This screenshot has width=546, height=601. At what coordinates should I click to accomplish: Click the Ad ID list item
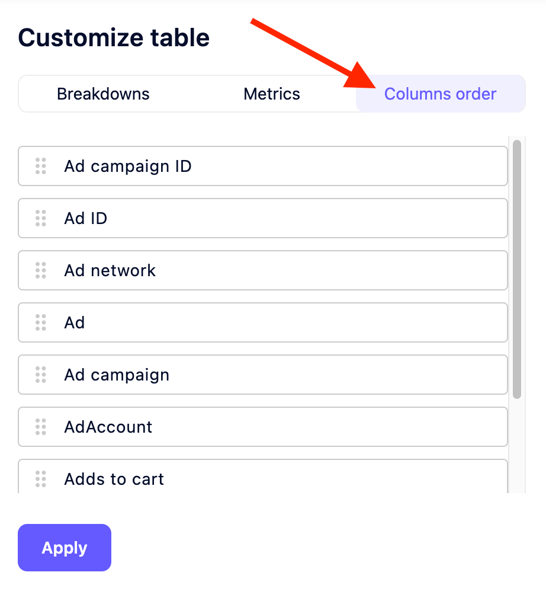click(x=263, y=218)
